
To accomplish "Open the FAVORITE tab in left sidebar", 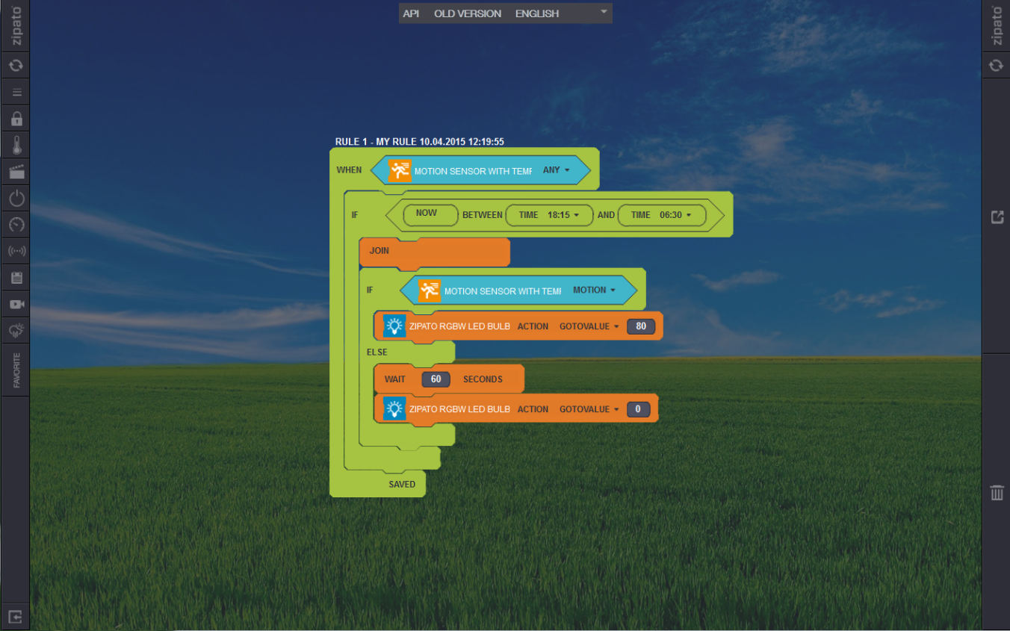I will coord(16,370).
